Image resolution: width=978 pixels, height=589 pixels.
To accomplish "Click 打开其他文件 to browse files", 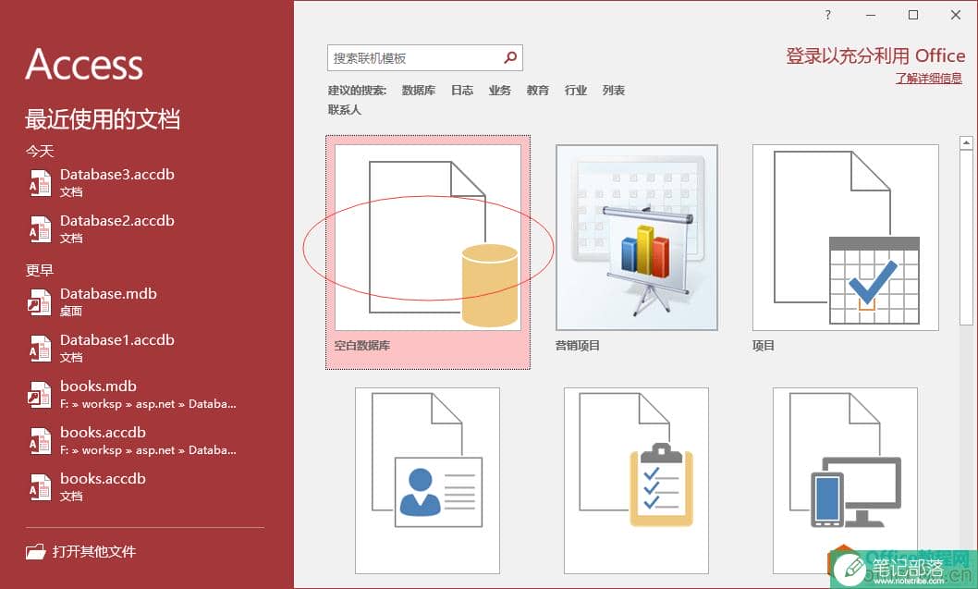I will (94, 552).
